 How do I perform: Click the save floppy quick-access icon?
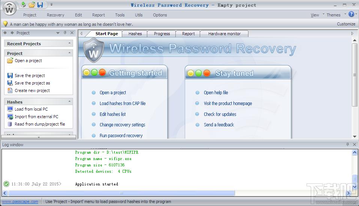click(40, 4)
